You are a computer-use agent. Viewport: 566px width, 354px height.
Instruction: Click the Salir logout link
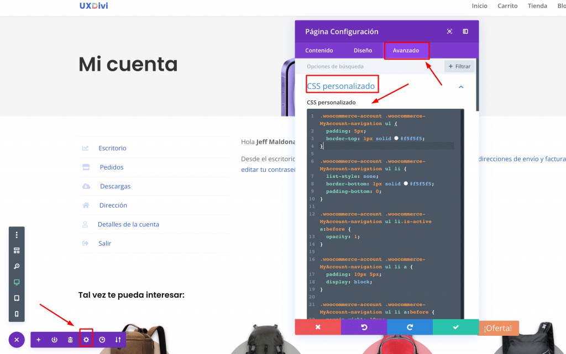pyautogui.click(x=104, y=244)
